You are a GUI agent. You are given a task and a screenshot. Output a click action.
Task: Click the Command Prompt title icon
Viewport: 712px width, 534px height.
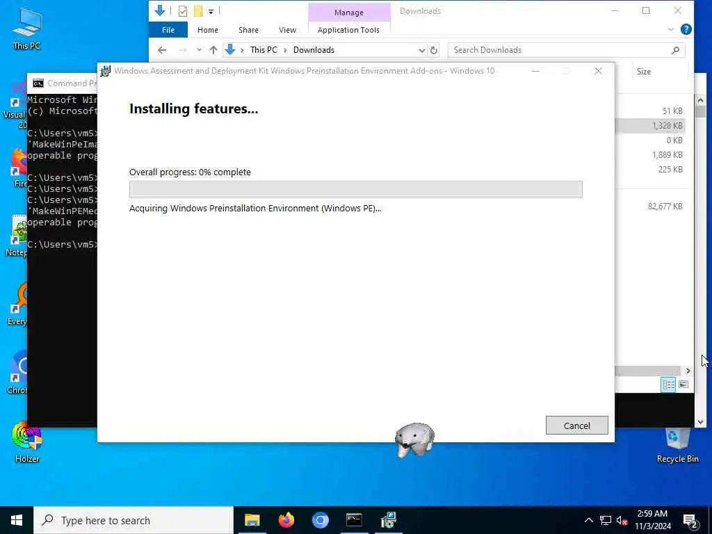tap(38, 83)
